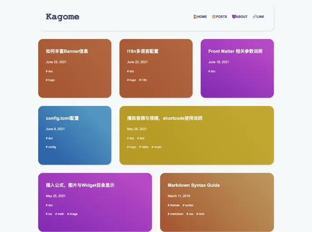This screenshot has width=312, height=232.
Task: Click the house icon beside HOME
Action: tap(195, 17)
